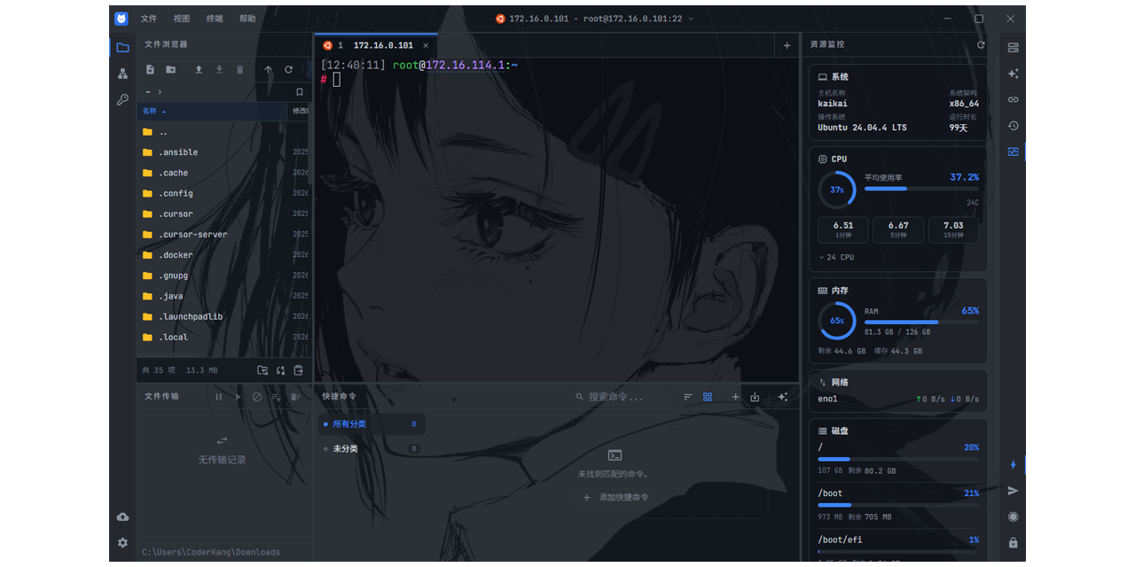The image size is (1135, 567).
Task: Refresh the resource monitor panel
Action: 981,44
